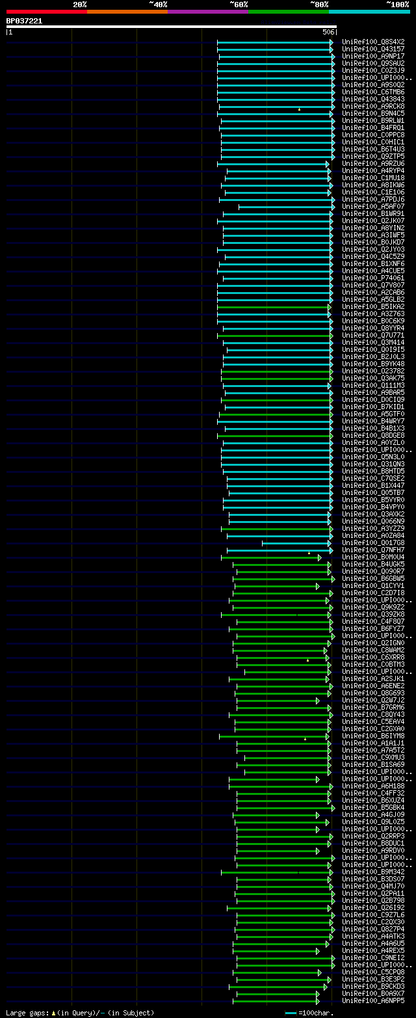Screen dimensions: 416x1018
Task: Select the UniRef100_Q017G8 label
Action: point(373,542)
